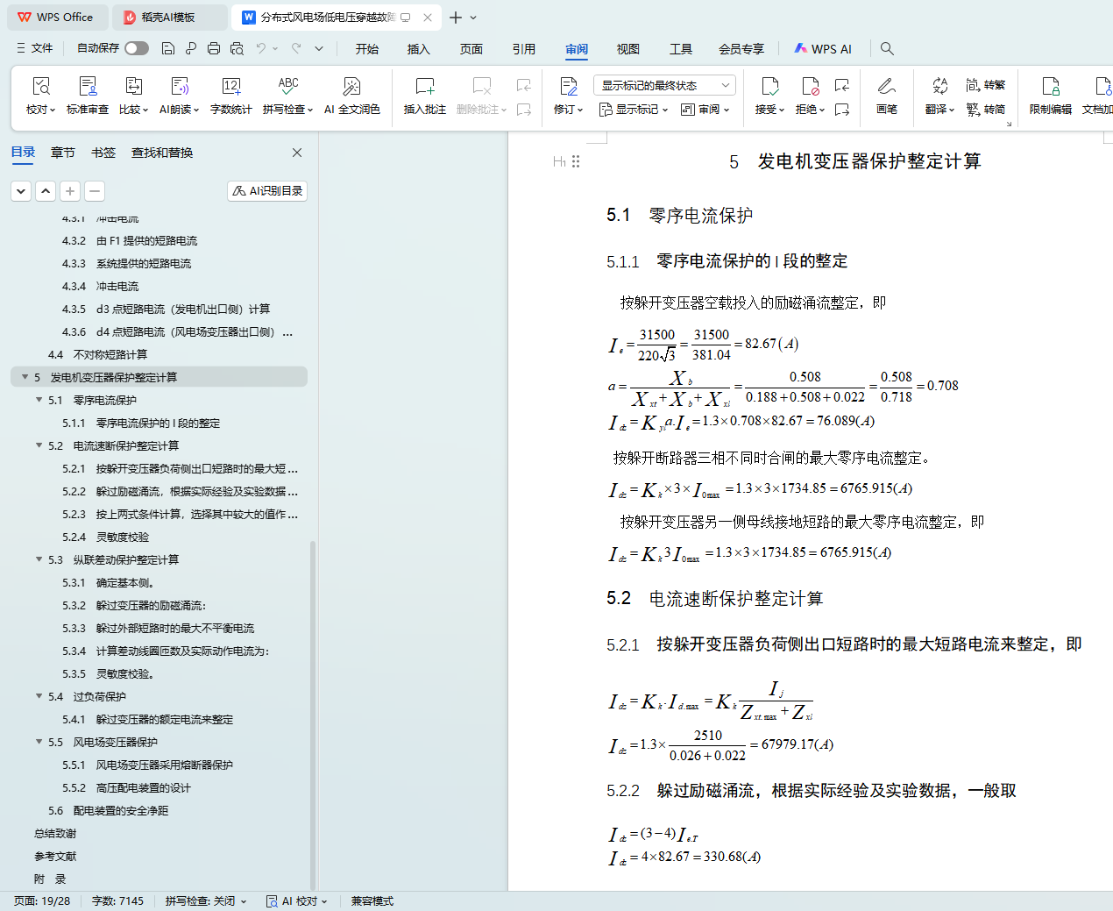Toggle the 自动保存 autosave switch
The width and height of the screenshot is (1113, 911).
(137, 48)
